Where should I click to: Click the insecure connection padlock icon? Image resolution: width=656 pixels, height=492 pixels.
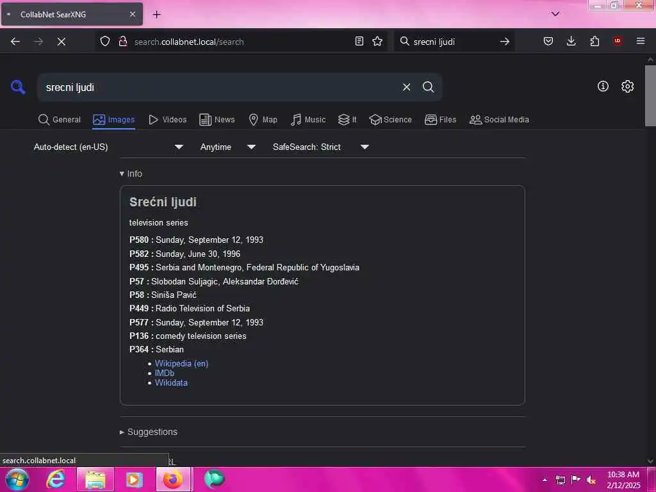tap(123, 42)
